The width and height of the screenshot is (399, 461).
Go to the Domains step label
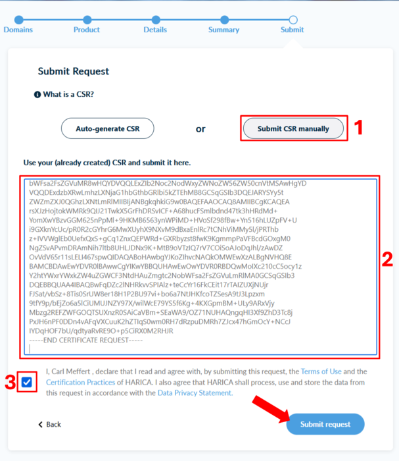coord(18,30)
